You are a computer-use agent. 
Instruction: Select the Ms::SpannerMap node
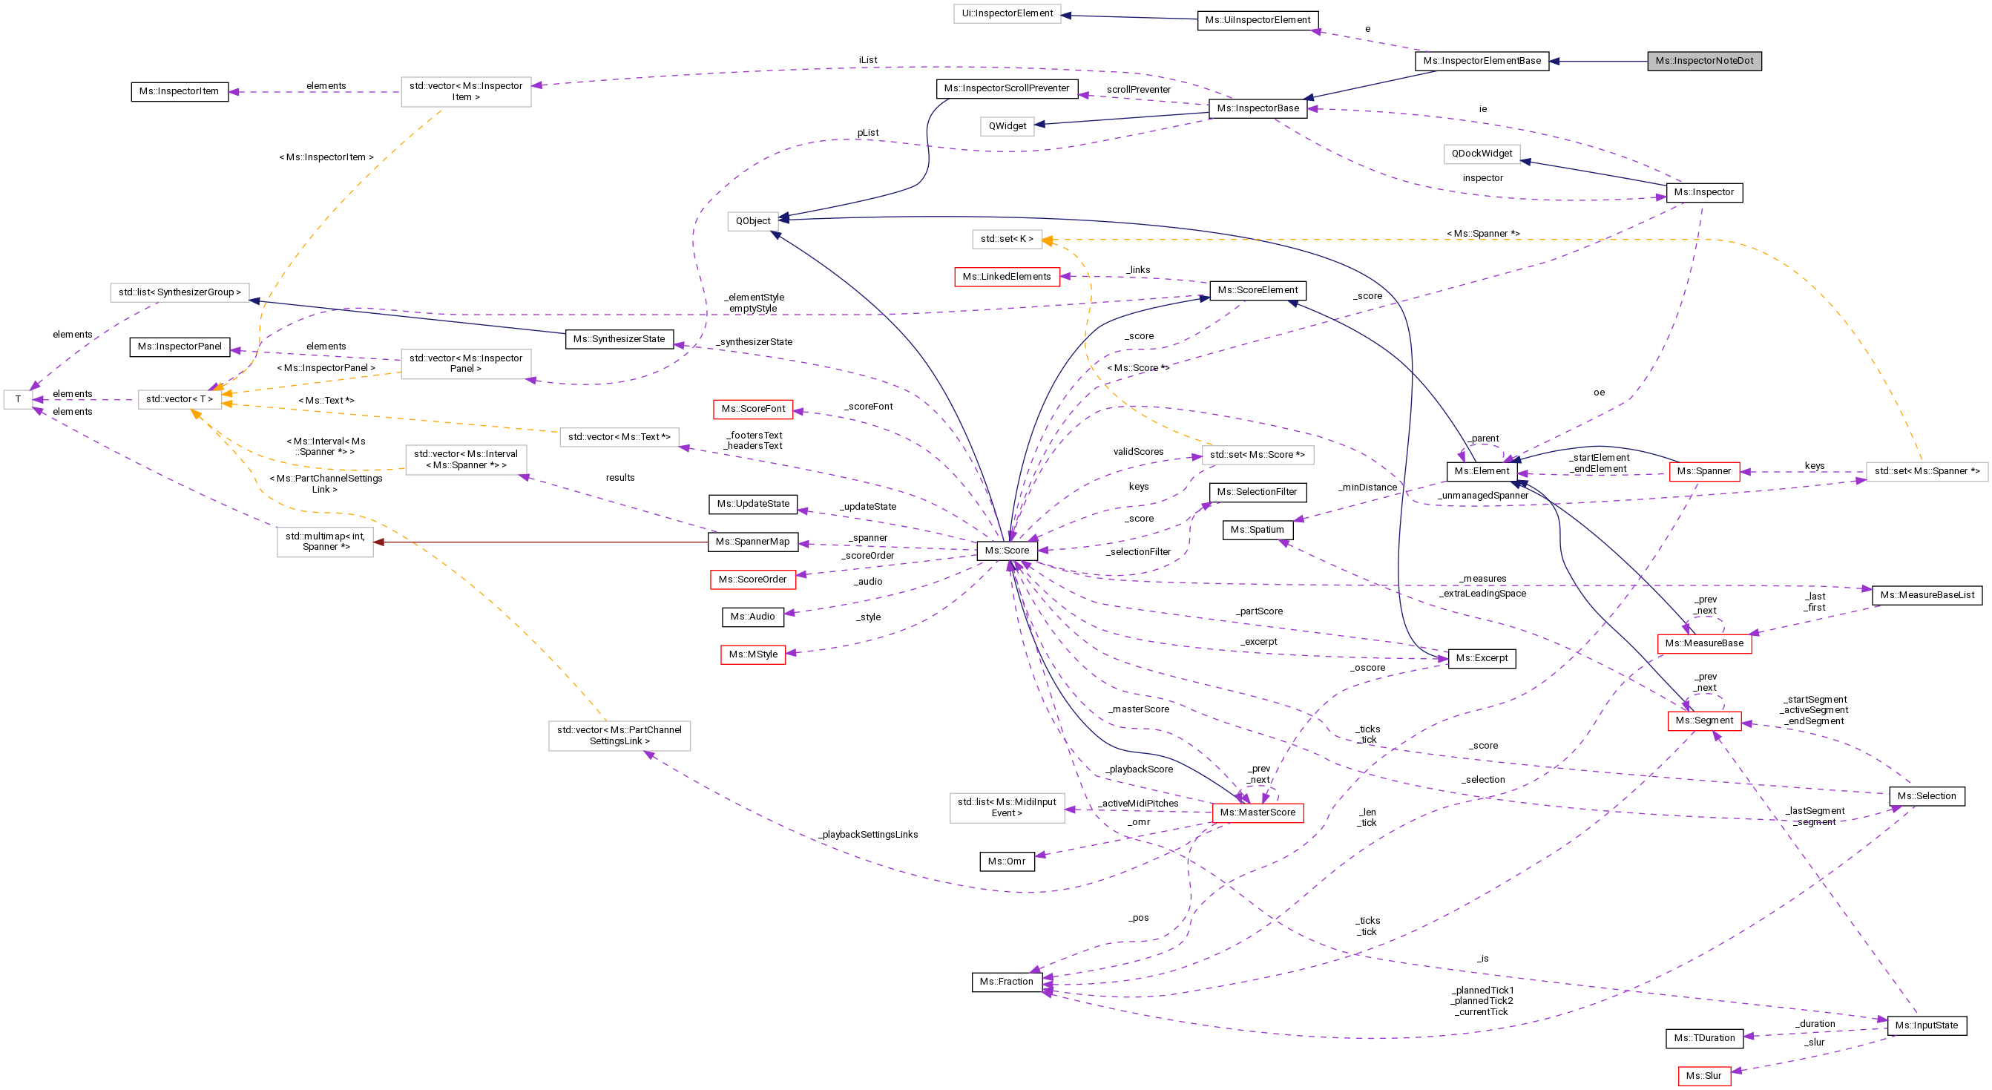click(752, 542)
